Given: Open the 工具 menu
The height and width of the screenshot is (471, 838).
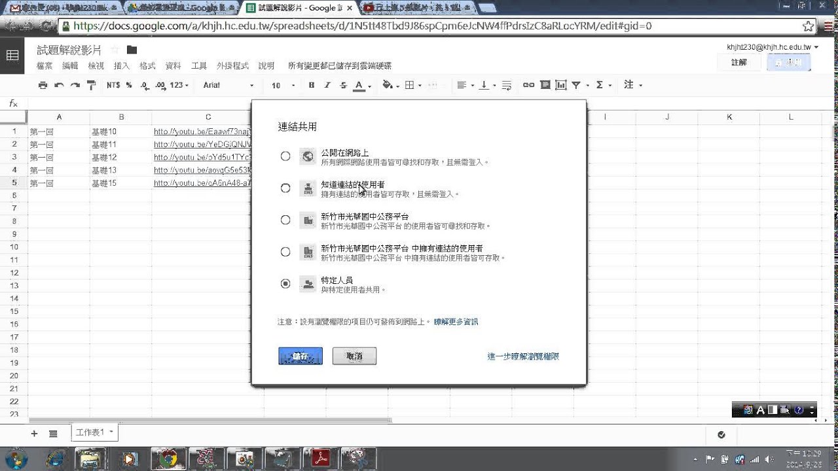Looking at the screenshot, I should click(x=199, y=66).
